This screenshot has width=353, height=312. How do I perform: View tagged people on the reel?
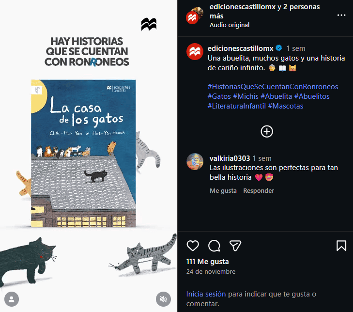pyautogui.click(x=12, y=299)
